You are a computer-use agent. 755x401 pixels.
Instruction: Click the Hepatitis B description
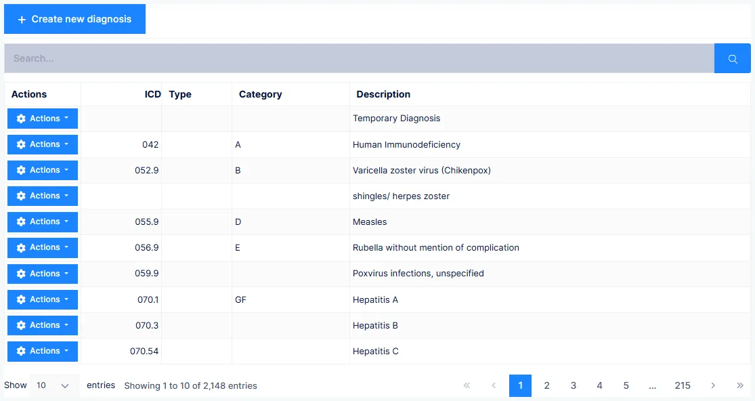tap(375, 325)
